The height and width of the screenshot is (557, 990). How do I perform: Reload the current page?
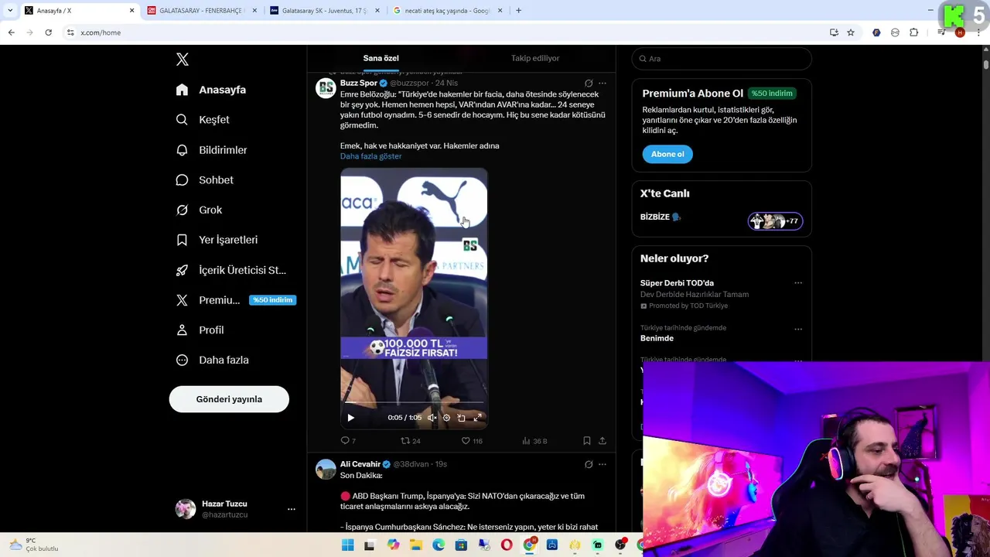[48, 32]
